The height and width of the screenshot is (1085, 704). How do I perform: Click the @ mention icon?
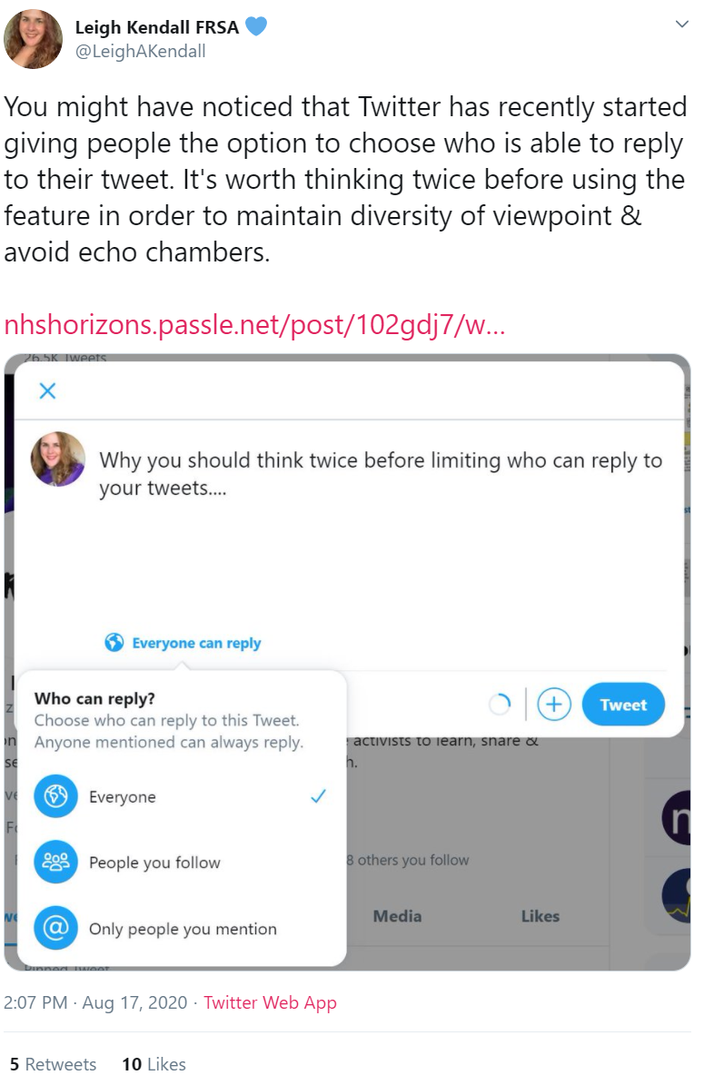coord(56,928)
